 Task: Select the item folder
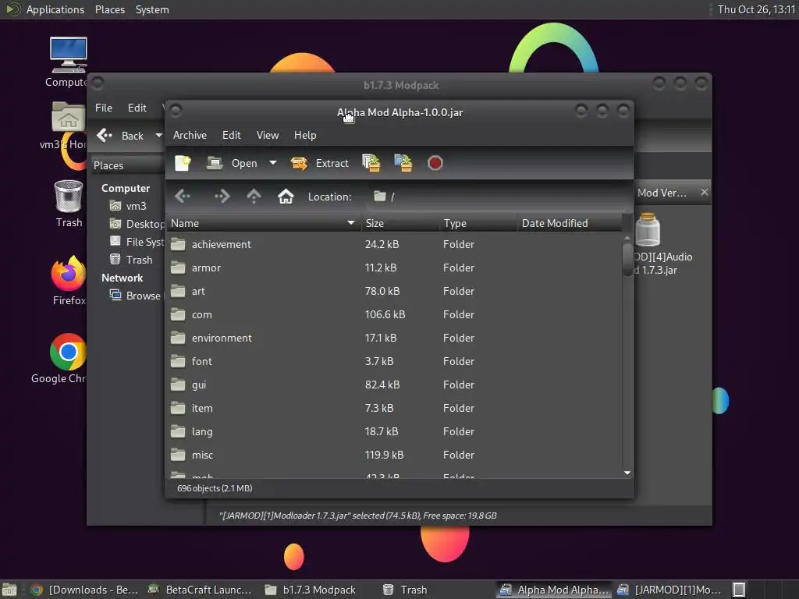394,409
